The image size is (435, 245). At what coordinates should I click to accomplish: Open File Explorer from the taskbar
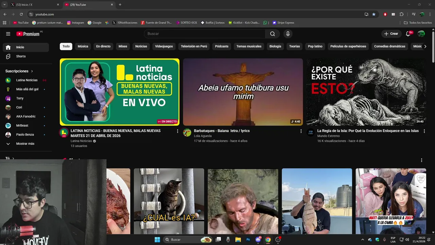point(238,240)
